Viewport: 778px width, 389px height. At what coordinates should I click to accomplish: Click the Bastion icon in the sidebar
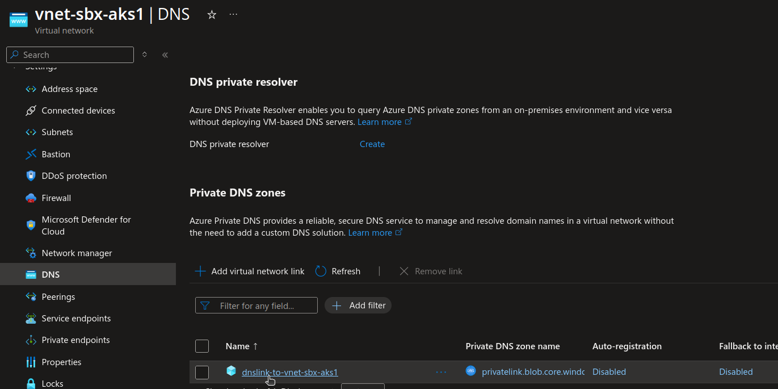click(31, 154)
